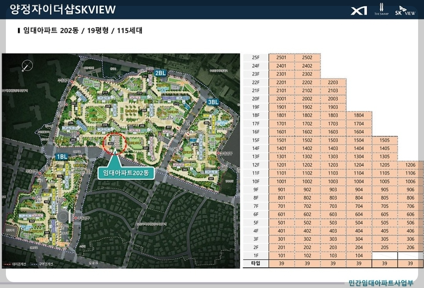
Task: Select unit 504 in the table
Action: tap(359, 223)
